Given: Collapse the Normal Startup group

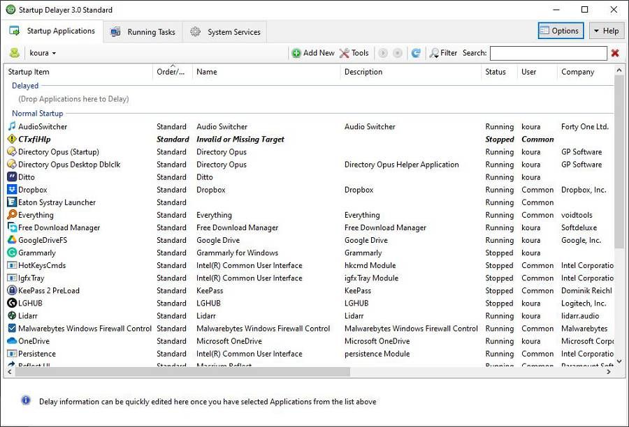Looking at the screenshot, I should click(x=37, y=113).
